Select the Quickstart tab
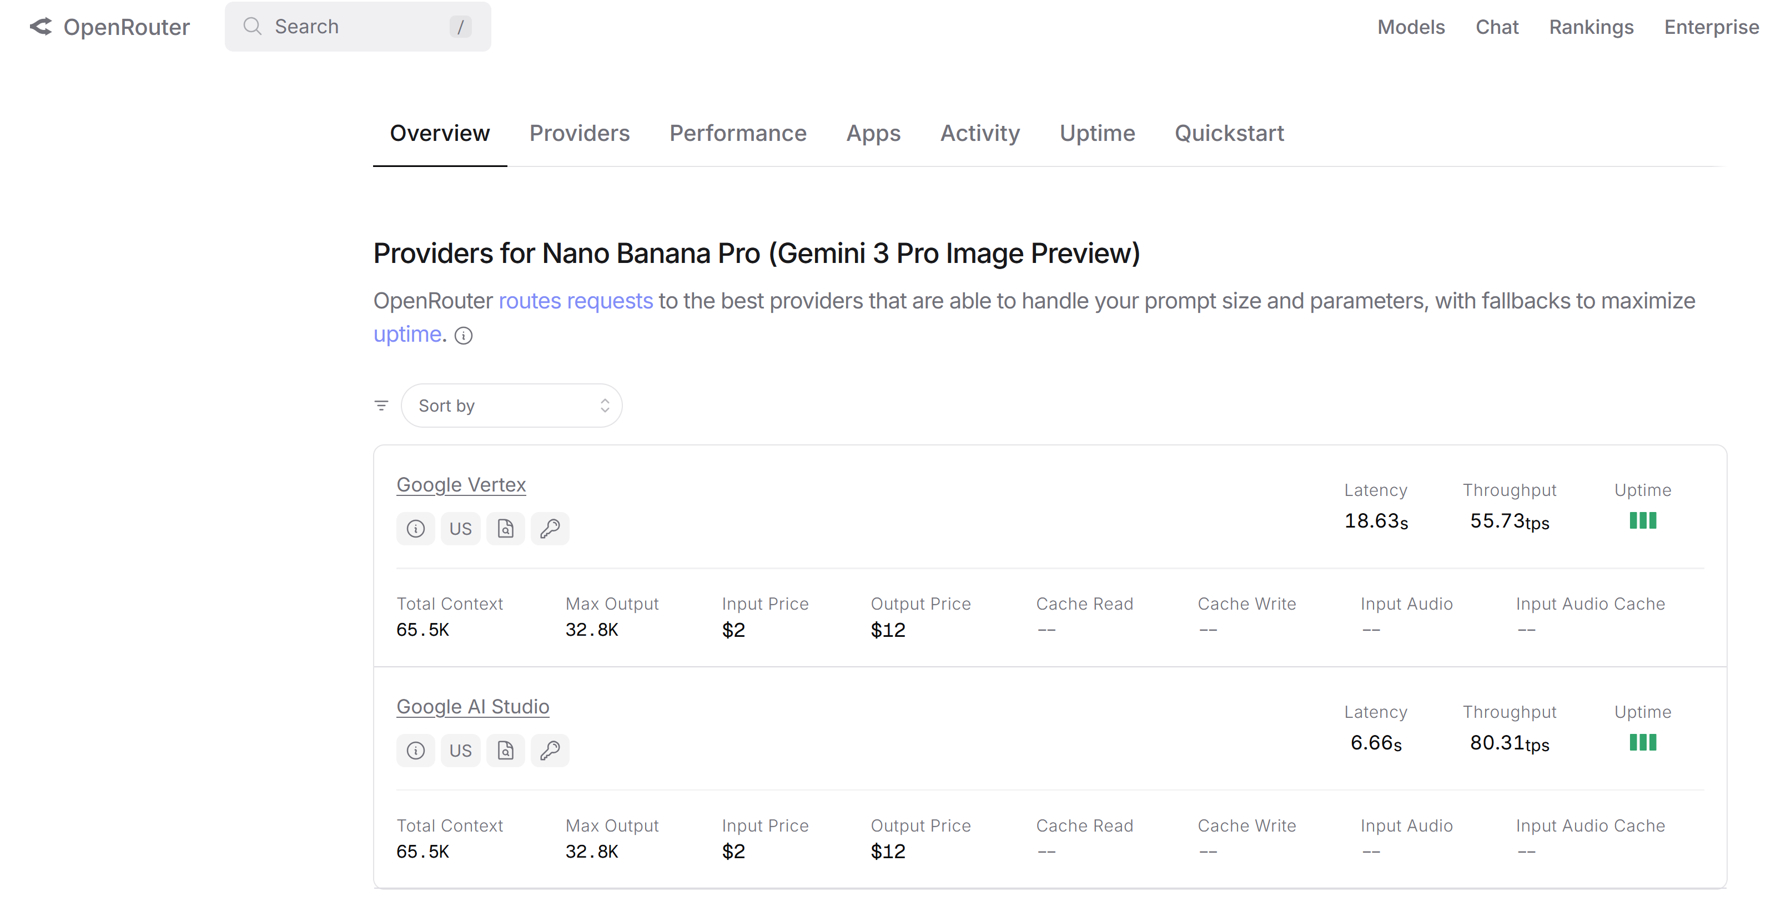Image resolution: width=1786 pixels, height=912 pixels. (1229, 133)
